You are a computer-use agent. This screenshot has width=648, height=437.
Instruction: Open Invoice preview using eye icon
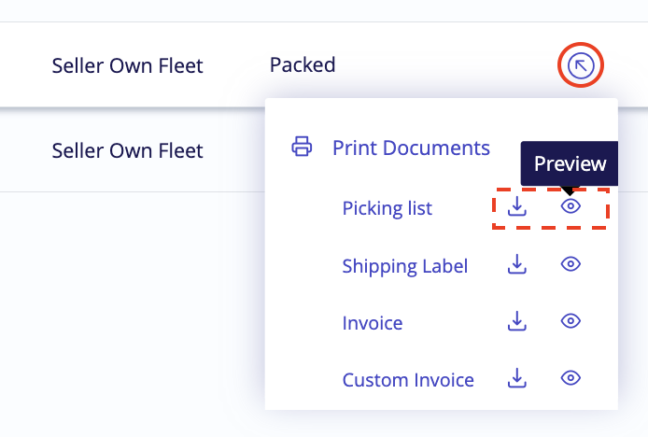(x=571, y=321)
